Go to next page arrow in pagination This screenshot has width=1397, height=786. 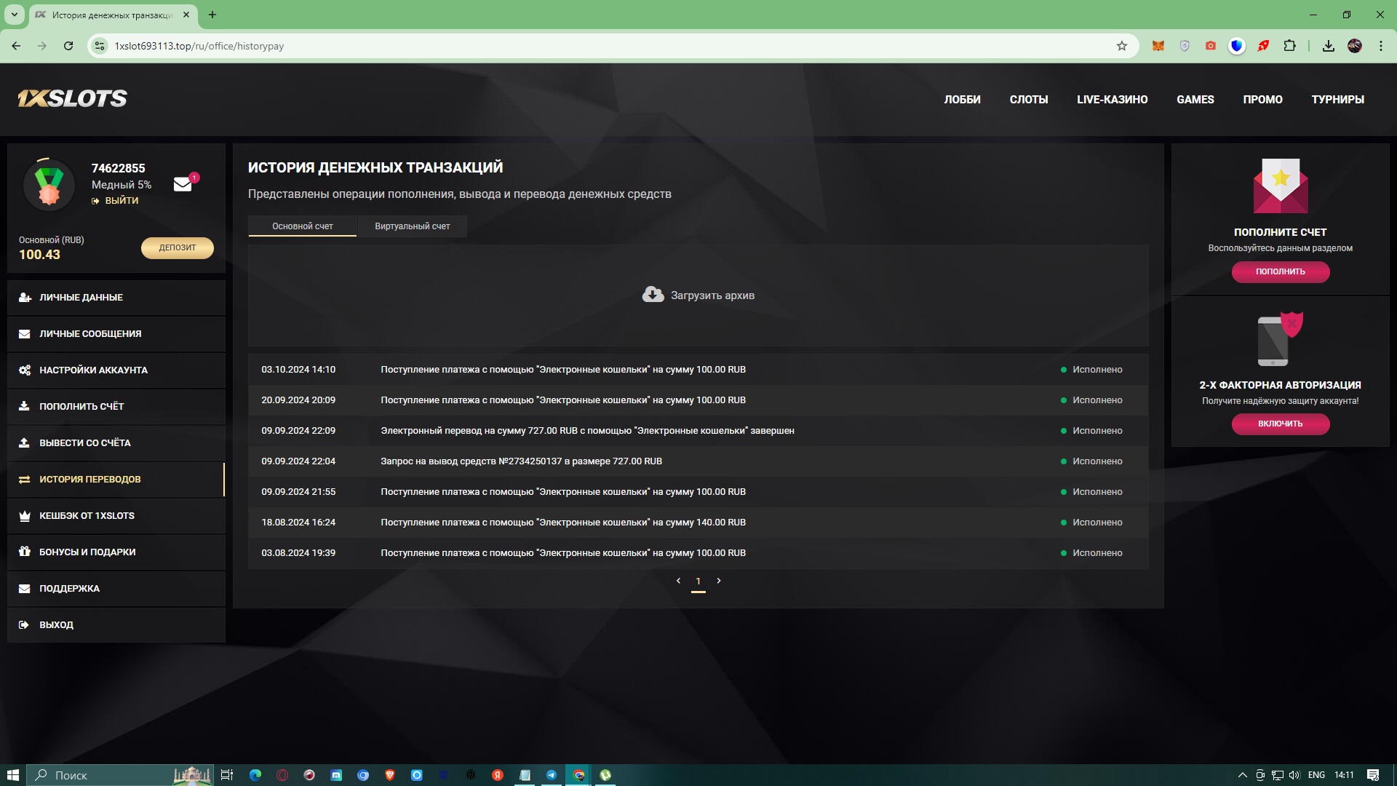pyautogui.click(x=719, y=581)
